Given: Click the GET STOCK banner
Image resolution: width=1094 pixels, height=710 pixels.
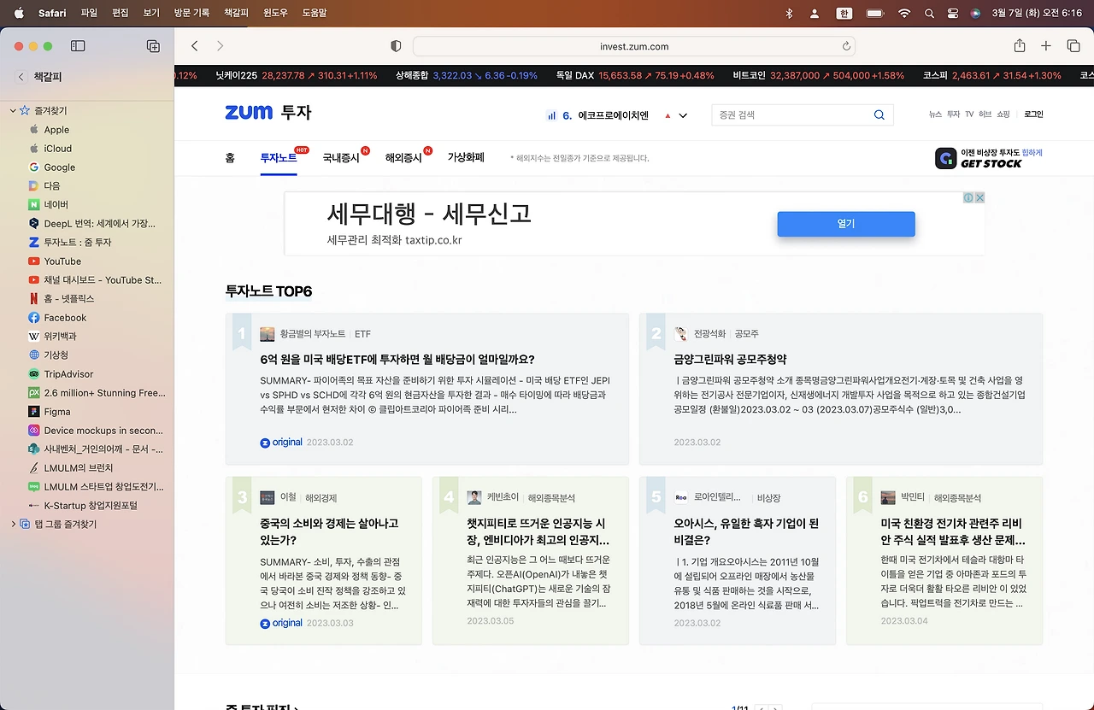Looking at the screenshot, I should [x=989, y=158].
